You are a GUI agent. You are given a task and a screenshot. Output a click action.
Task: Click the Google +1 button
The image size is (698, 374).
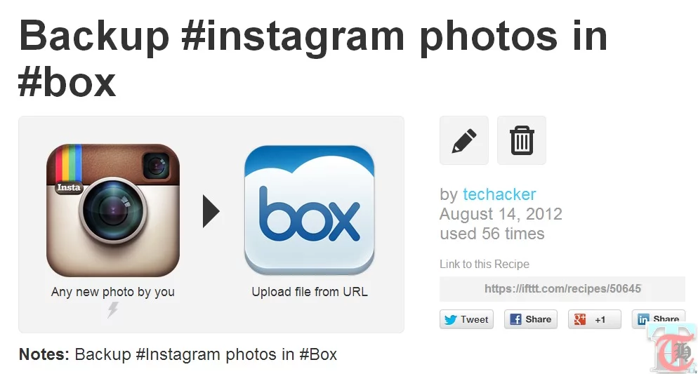tap(594, 319)
